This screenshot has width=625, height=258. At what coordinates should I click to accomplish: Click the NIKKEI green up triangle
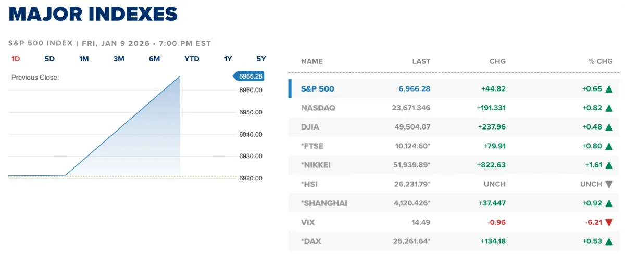[x=609, y=165]
